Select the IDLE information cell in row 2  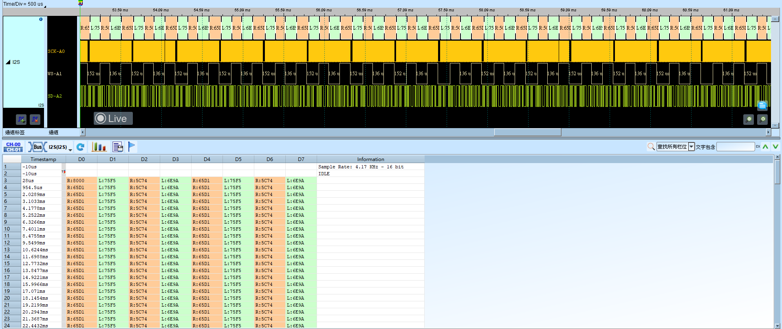370,174
